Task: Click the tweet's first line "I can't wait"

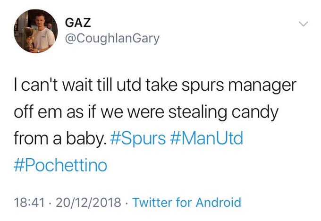Action: [x=53, y=85]
